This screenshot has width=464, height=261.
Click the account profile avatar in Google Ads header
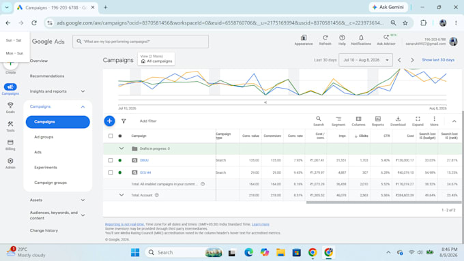453,42
